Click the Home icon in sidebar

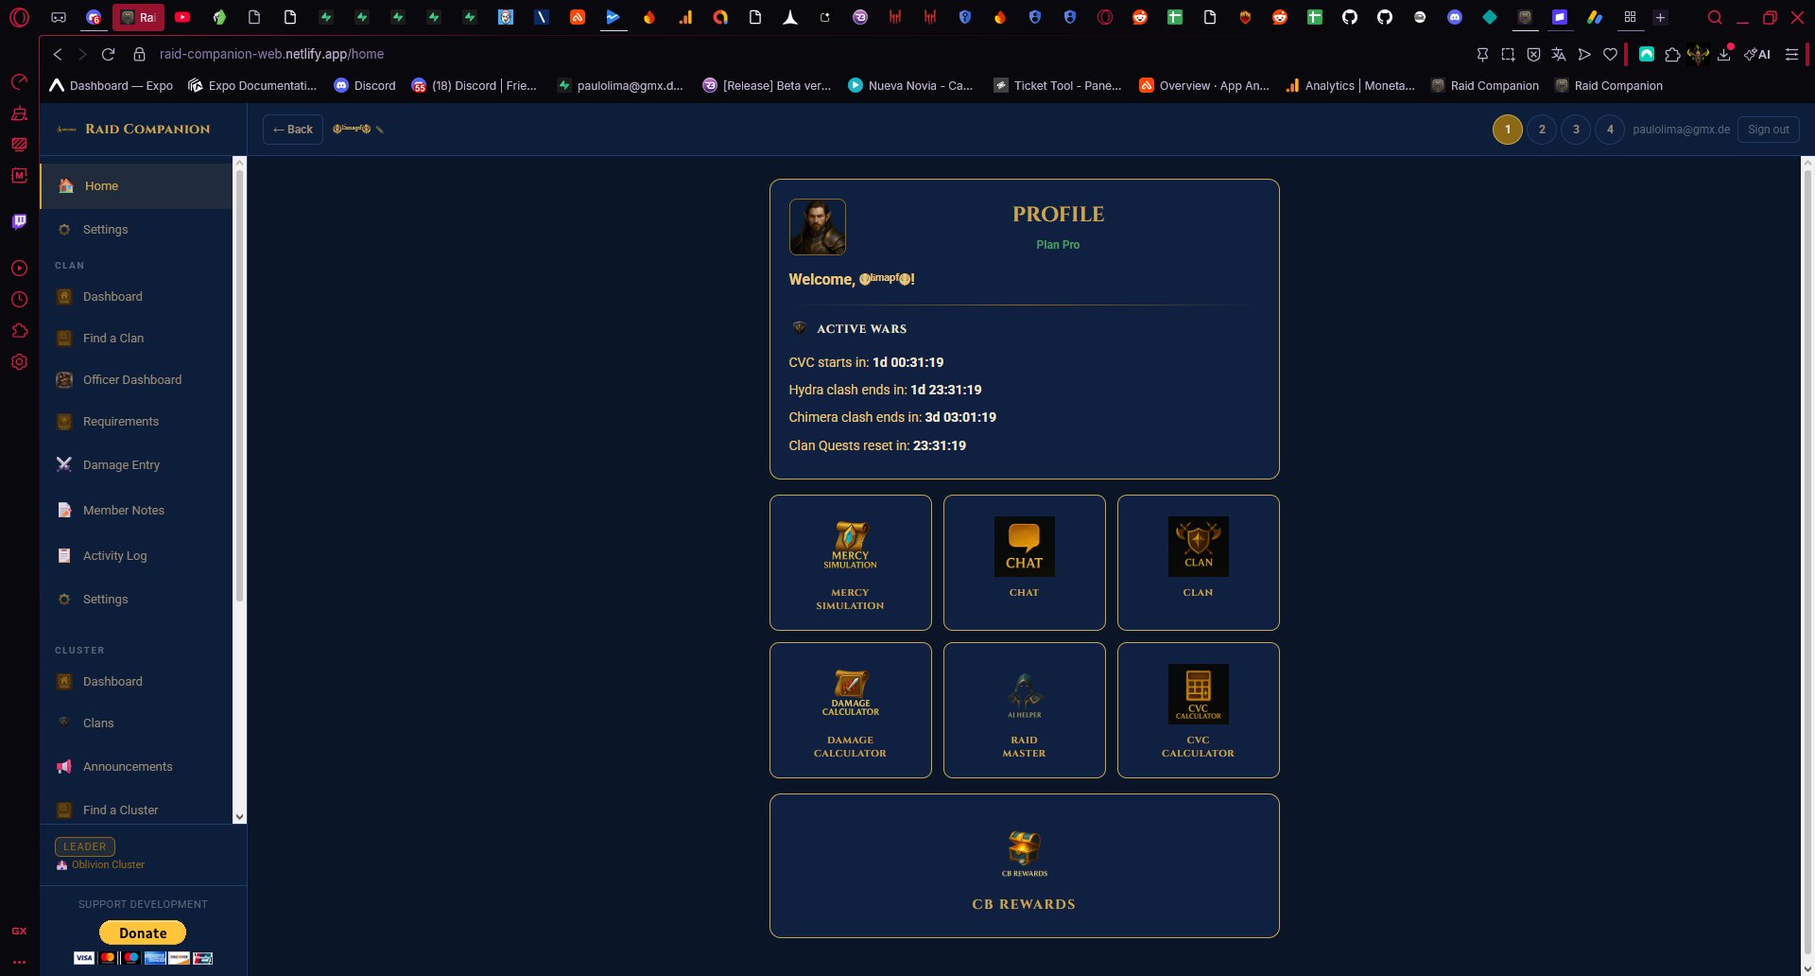click(66, 186)
